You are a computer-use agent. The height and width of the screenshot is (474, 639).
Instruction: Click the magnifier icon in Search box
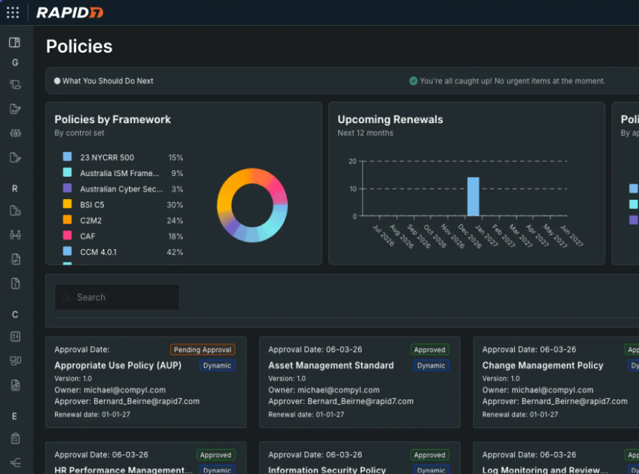pos(66,297)
